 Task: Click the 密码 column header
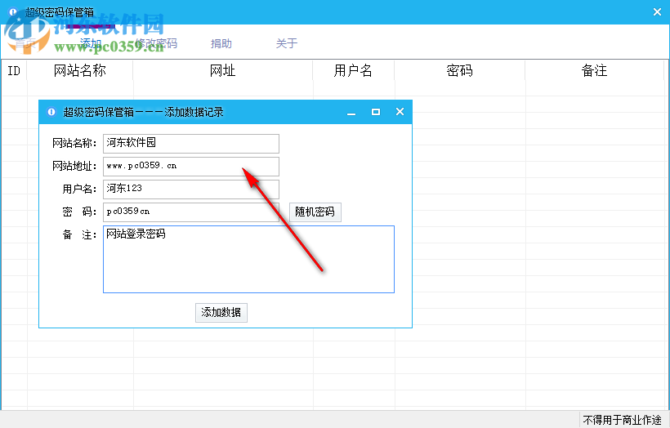[460, 70]
